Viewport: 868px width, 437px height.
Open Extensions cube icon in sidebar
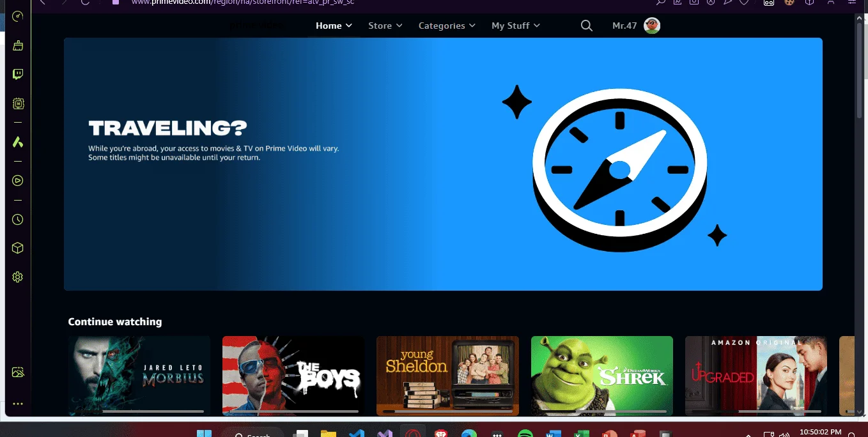pos(18,248)
